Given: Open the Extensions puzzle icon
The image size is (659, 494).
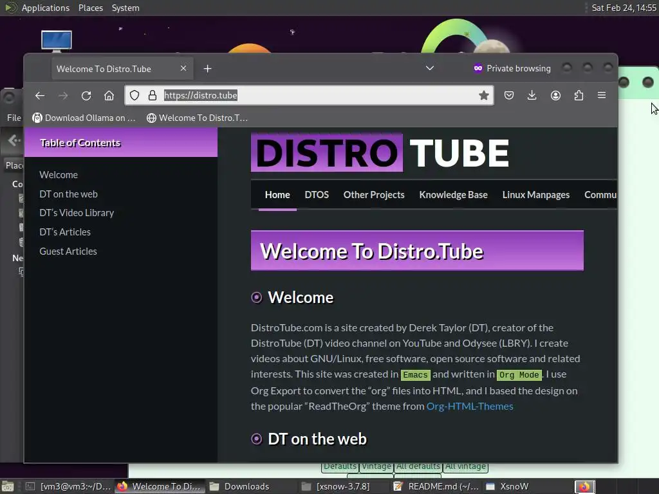Looking at the screenshot, I should (579, 95).
